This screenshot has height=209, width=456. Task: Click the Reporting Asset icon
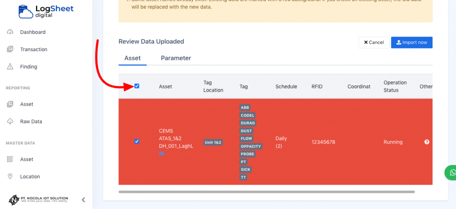pyautogui.click(x=10, y=104)
